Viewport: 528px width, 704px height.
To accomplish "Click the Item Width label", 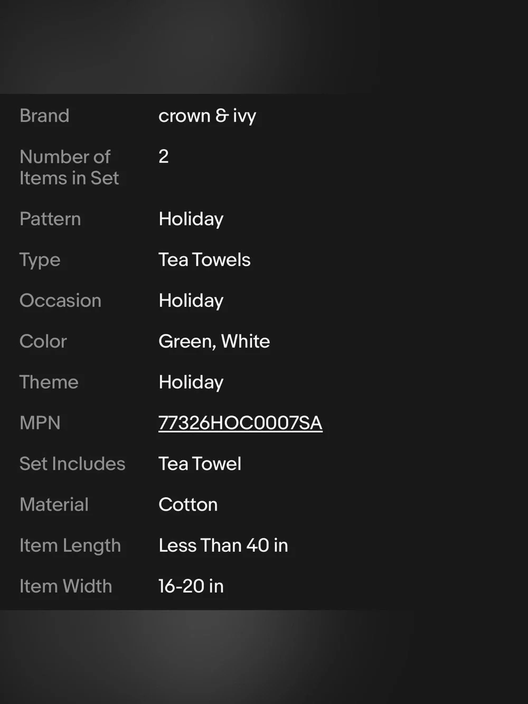I will 65,586.
